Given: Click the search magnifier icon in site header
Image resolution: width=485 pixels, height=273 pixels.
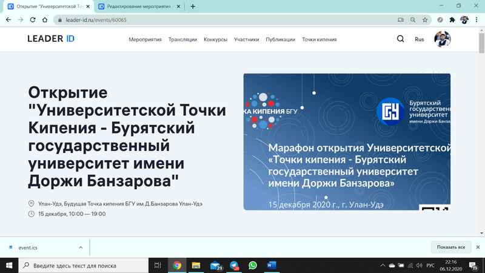Looking at the screenshot, I should pos(400,39).
